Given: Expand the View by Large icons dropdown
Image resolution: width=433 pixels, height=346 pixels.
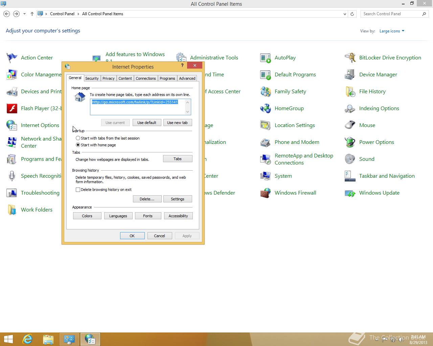Looking at the screenshot, I should [x=392, y=31].
